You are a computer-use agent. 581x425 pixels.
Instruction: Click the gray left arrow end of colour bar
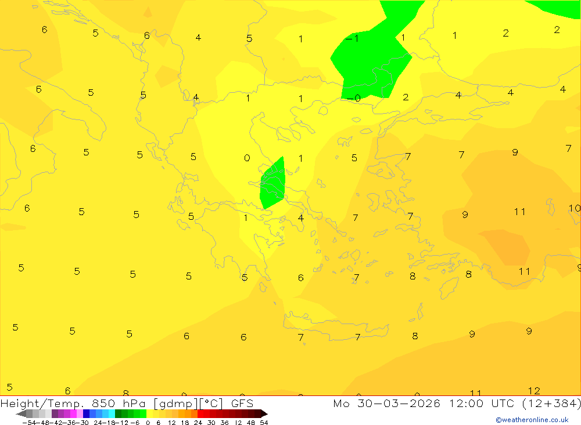pyautogui.click(x=21, y=413)
